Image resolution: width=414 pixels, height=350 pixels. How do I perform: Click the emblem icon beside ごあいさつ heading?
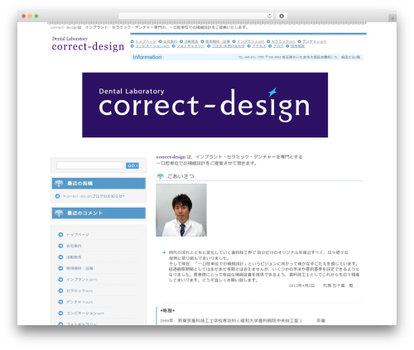(x=160, y=176)
